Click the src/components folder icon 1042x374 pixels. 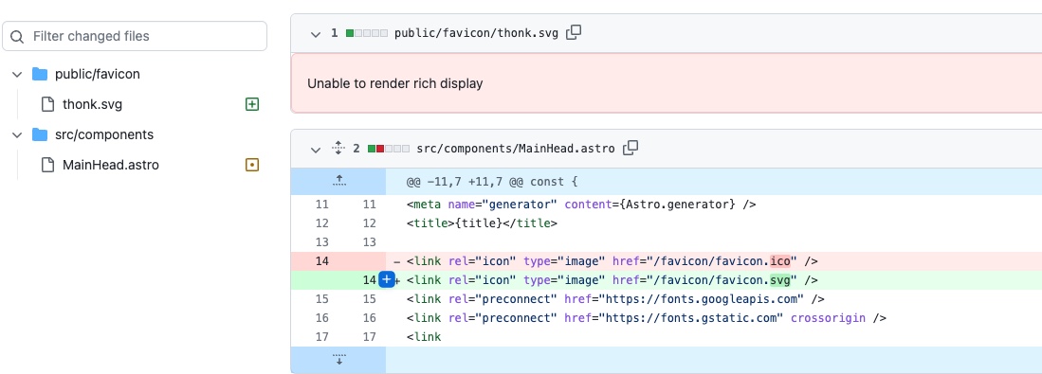(x=40, y=134)
